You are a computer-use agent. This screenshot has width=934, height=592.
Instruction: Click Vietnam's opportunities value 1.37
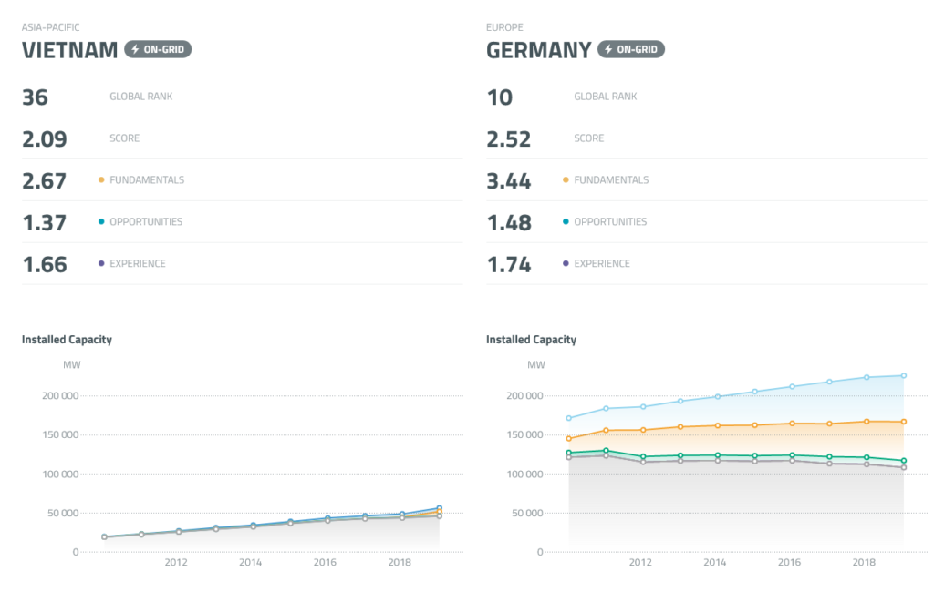click(45, 222)
